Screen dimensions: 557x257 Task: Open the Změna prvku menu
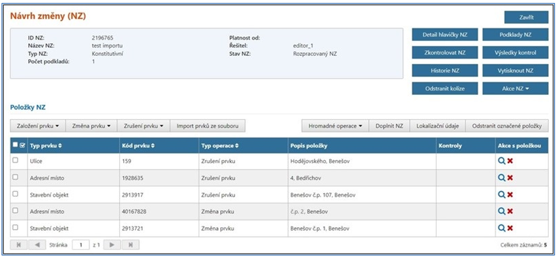point(91,126)
